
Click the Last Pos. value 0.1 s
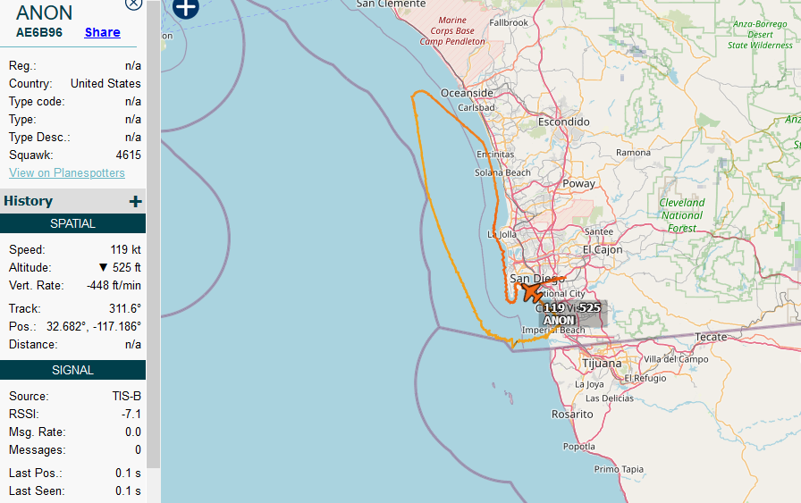[x=128, y=473]
